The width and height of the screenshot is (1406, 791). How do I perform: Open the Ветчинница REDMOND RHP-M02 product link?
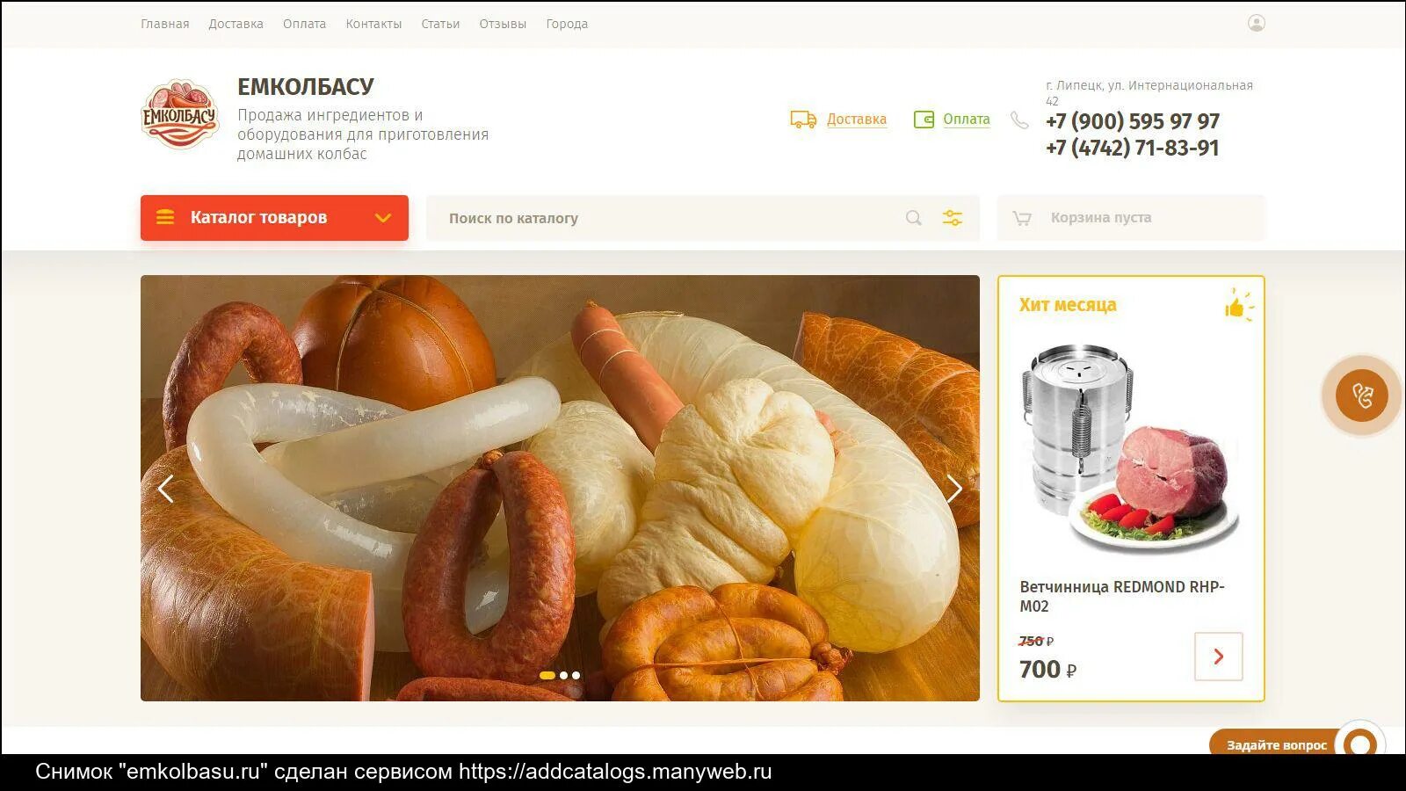click(1121, 596)
